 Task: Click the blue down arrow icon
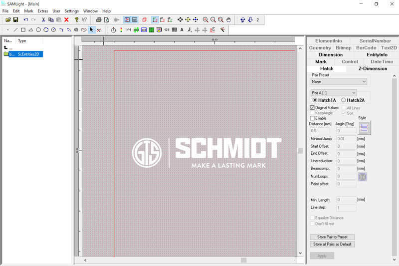pyautogui.click(x=250, y=19)
